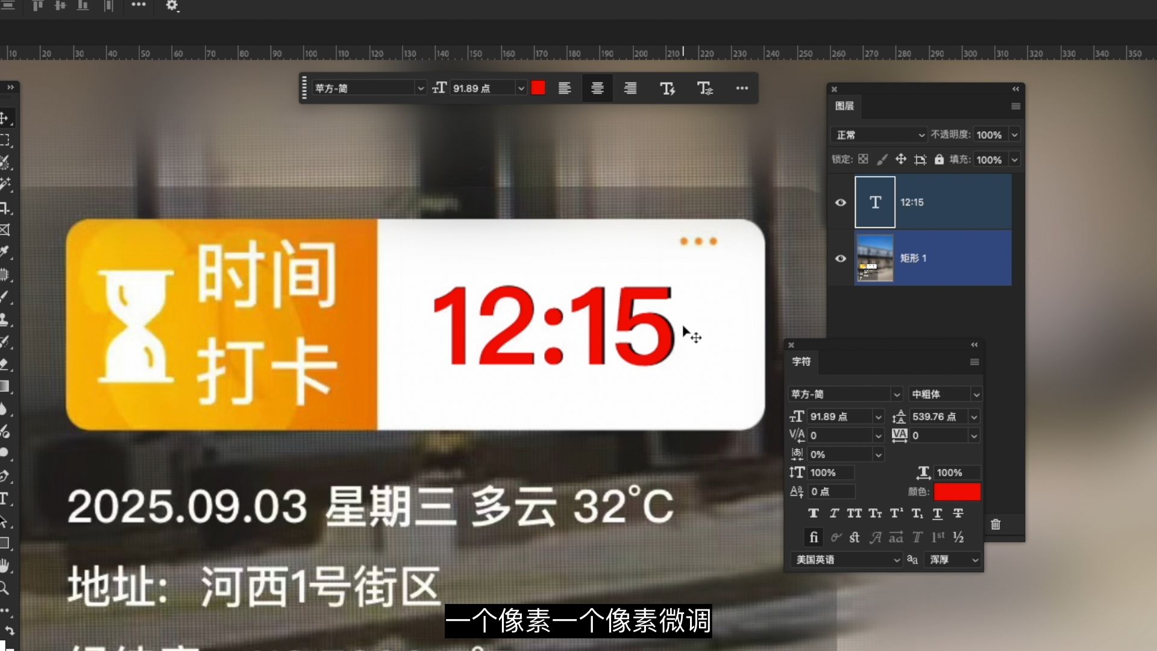Click right align text icon
Image resolution: width=1157 pixels, height=651 pixels.
point(630,89)
